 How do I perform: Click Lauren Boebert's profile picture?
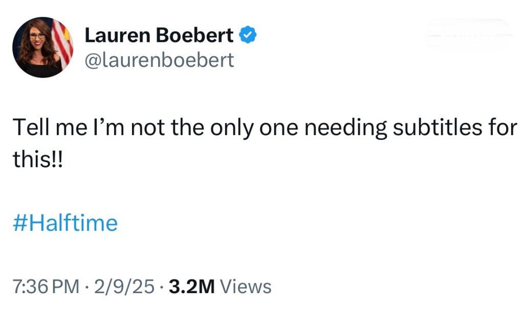tap(42, 47)
